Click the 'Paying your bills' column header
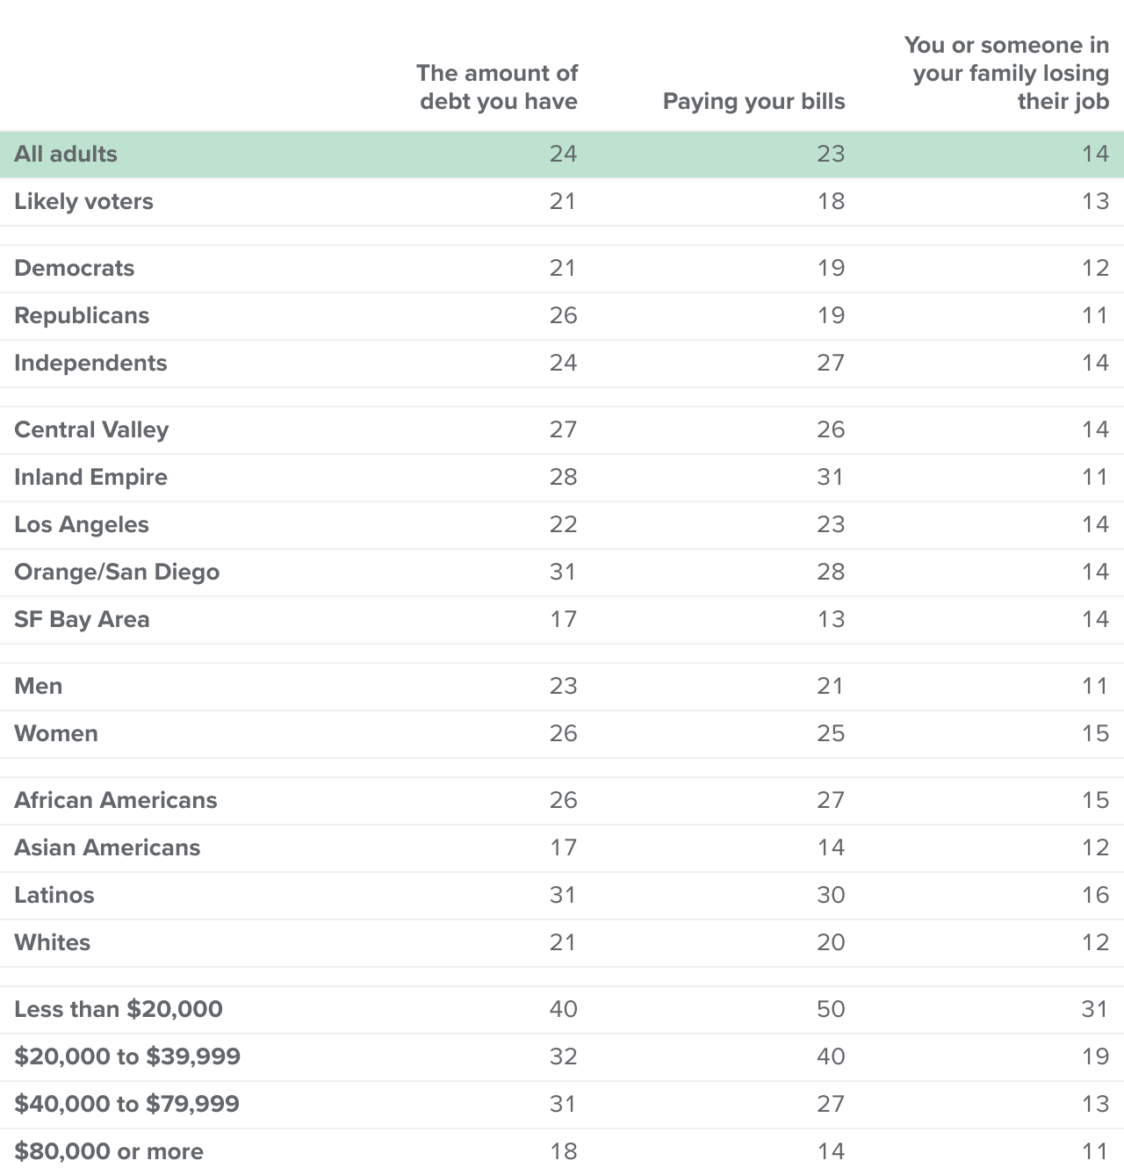This screenshot has width=1124, height=1175. point(754,101)
